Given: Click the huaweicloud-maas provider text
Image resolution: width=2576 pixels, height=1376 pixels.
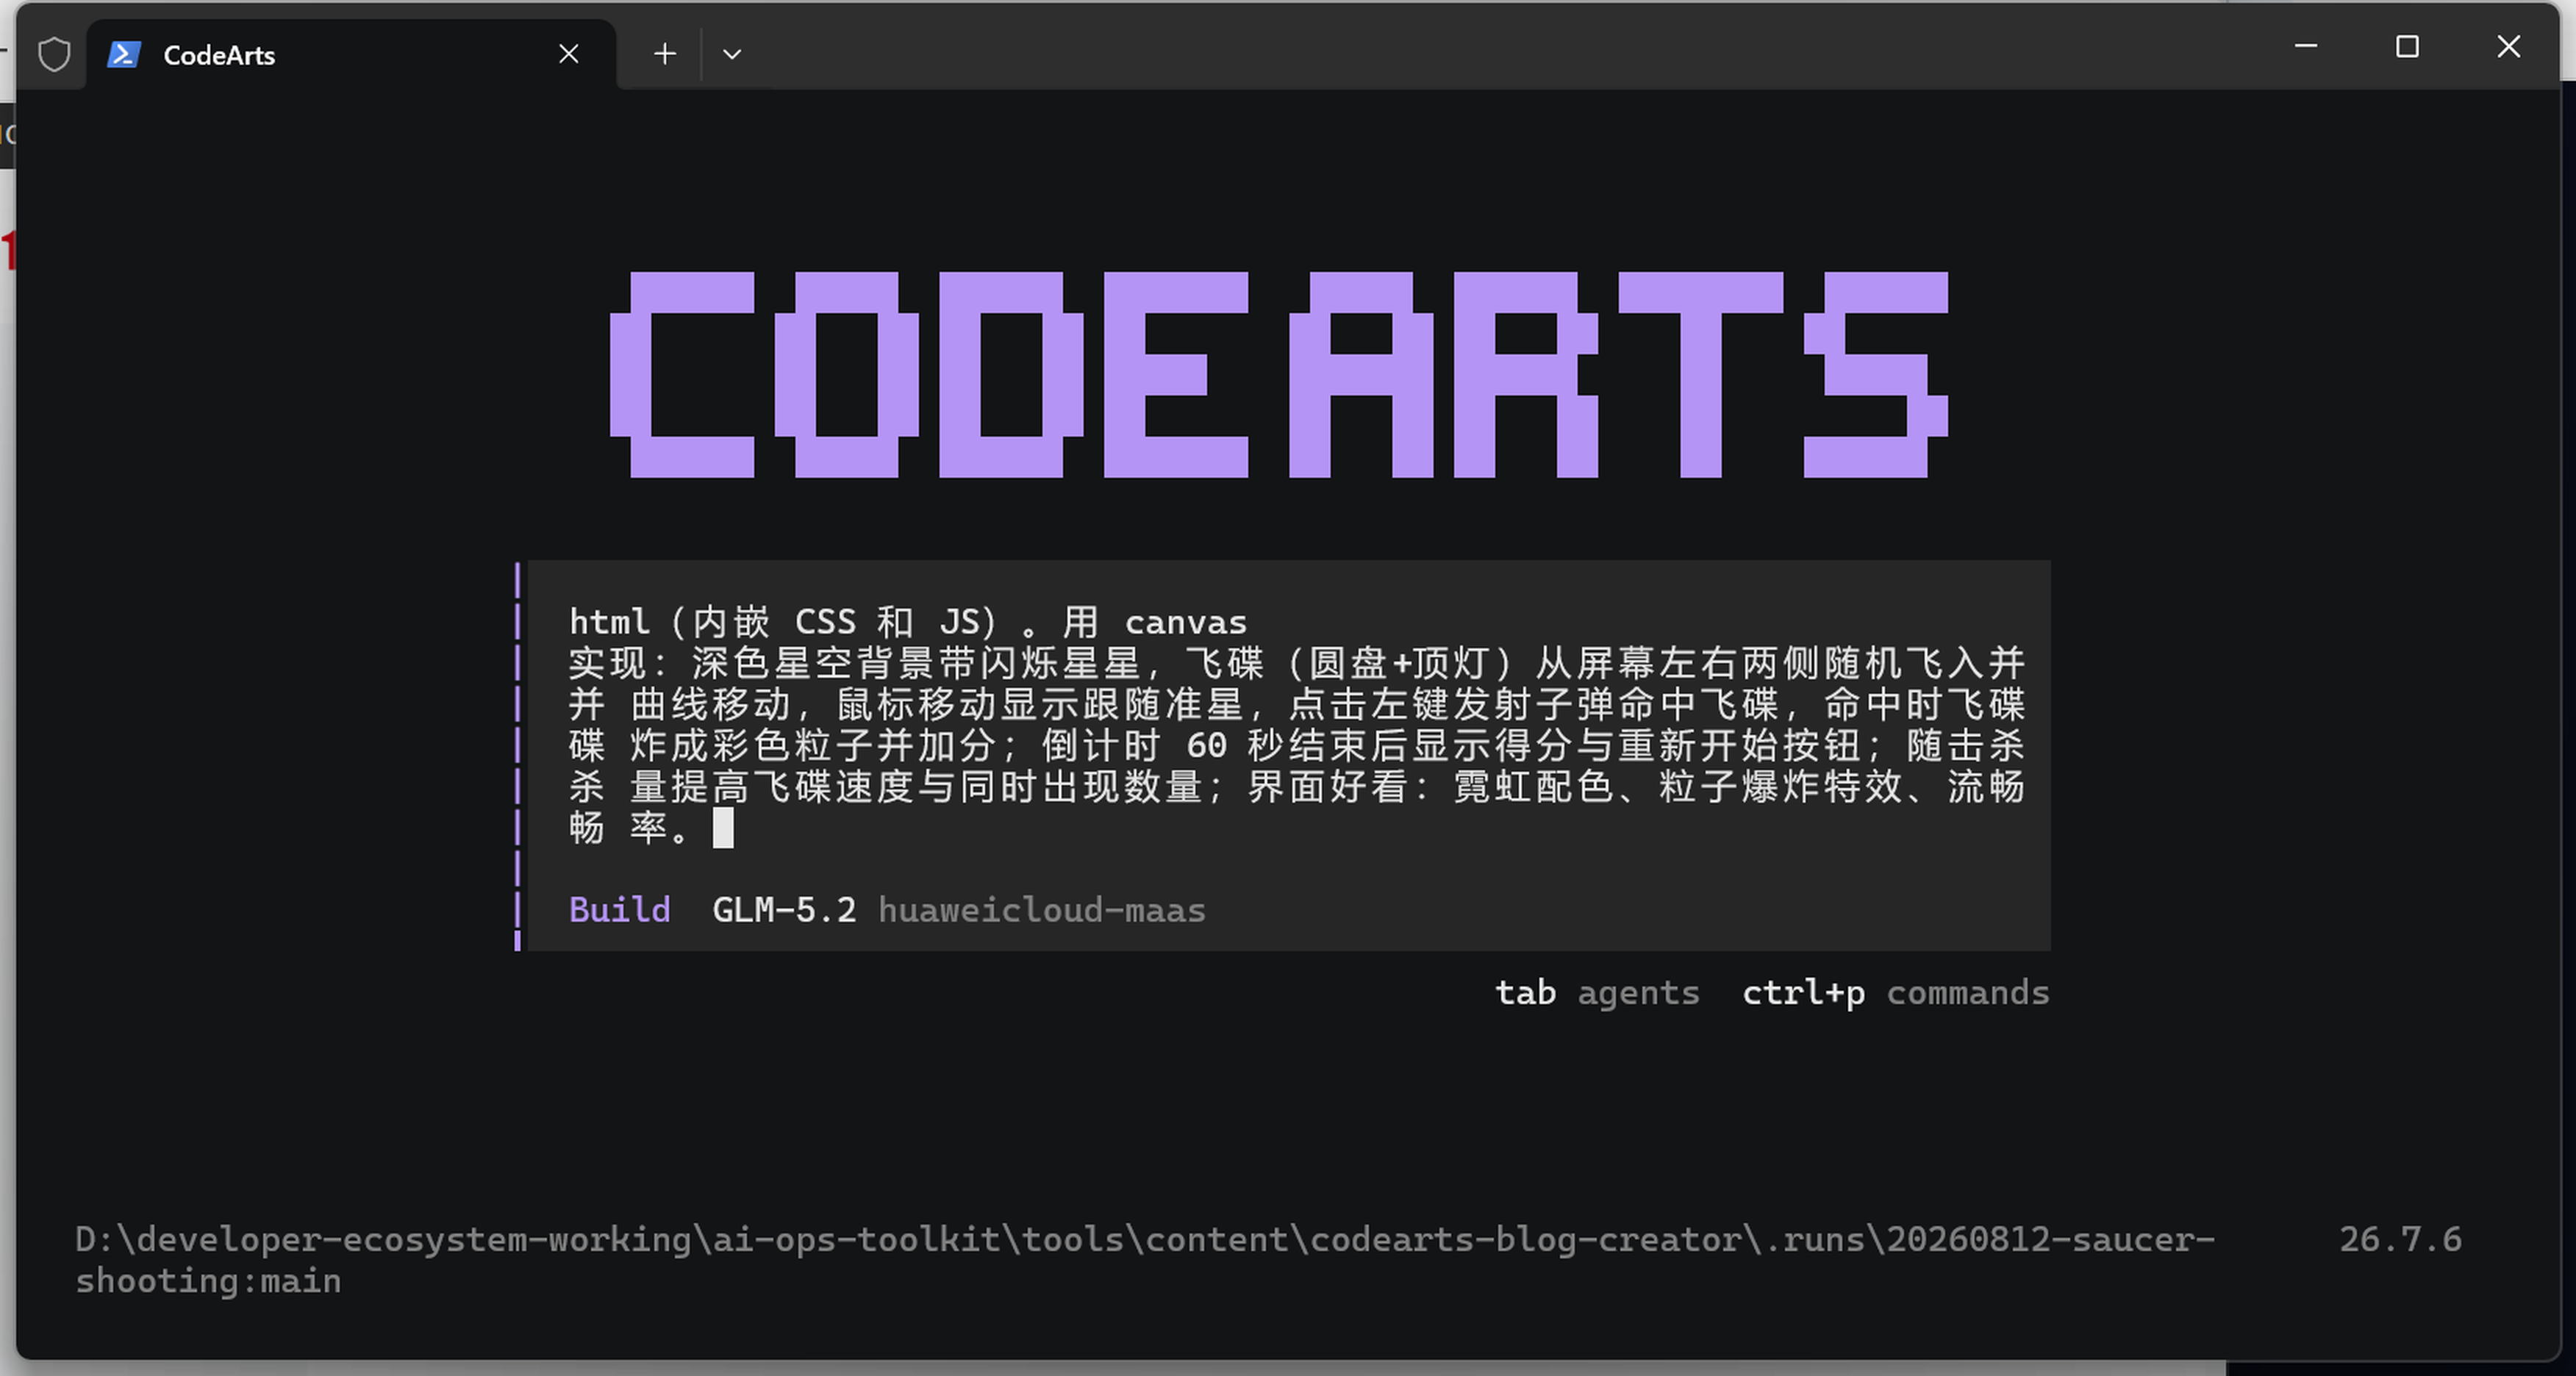Looking at the screenshot, I should (1042, 910).
